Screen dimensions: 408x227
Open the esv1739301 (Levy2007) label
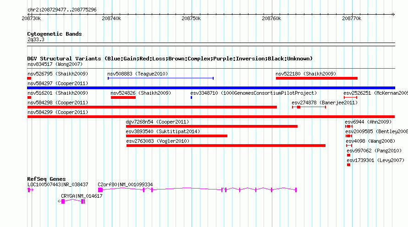pos(375,160)
